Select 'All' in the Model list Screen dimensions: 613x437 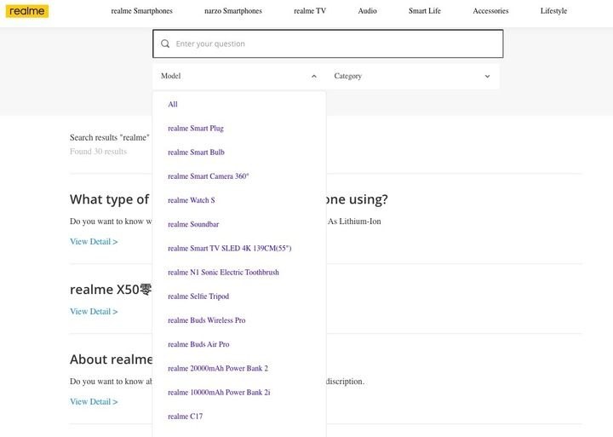pyautogui.click(x=172, y=104)
